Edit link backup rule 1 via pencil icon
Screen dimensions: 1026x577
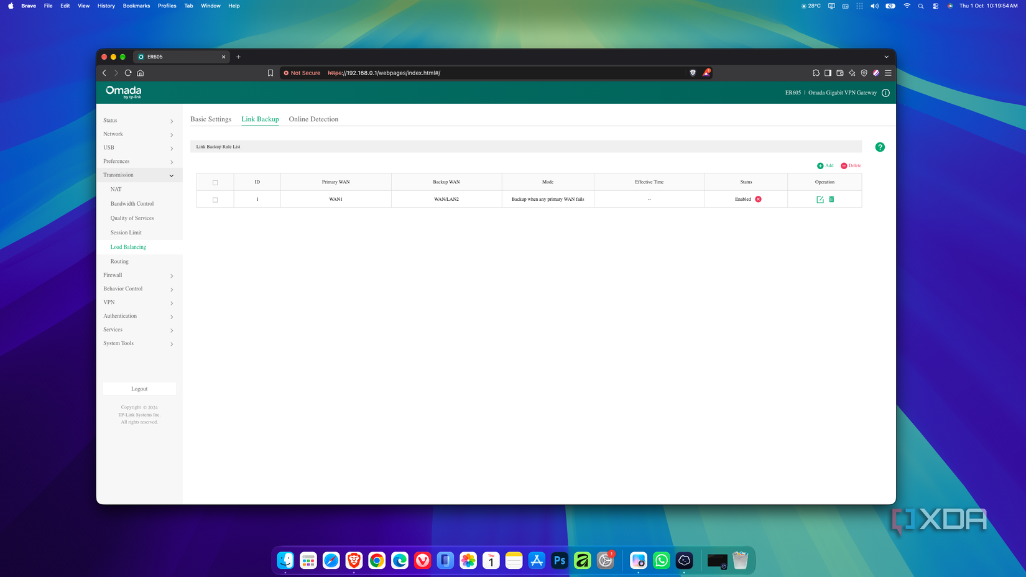coord(820,200)
